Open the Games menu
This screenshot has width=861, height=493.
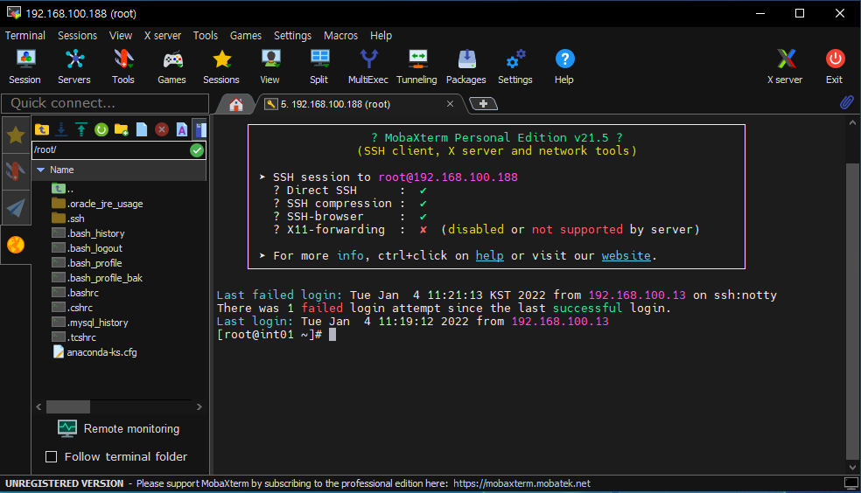pos(246,36)
